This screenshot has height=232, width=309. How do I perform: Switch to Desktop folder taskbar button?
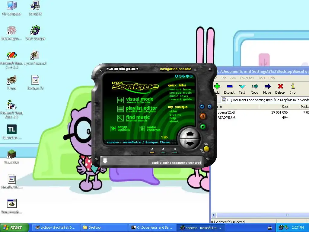104,227
